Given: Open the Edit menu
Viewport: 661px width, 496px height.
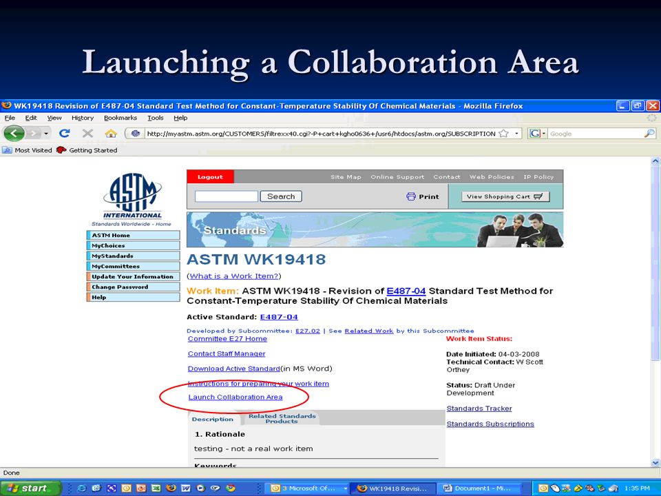Looking at the screenshot, I should pyautogui.click(x=31, y=118).
